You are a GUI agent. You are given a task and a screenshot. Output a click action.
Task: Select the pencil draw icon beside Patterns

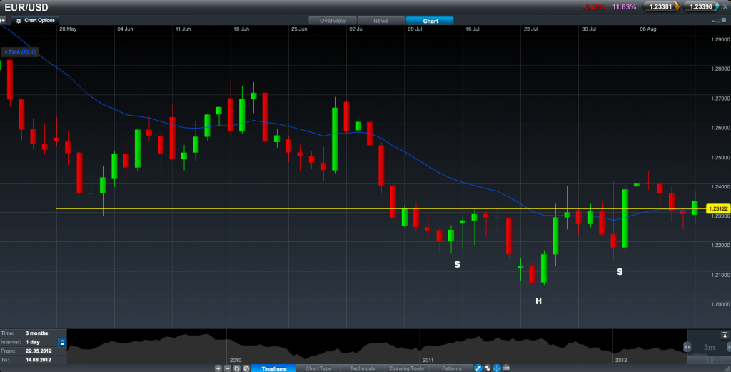tap(477, 368)
